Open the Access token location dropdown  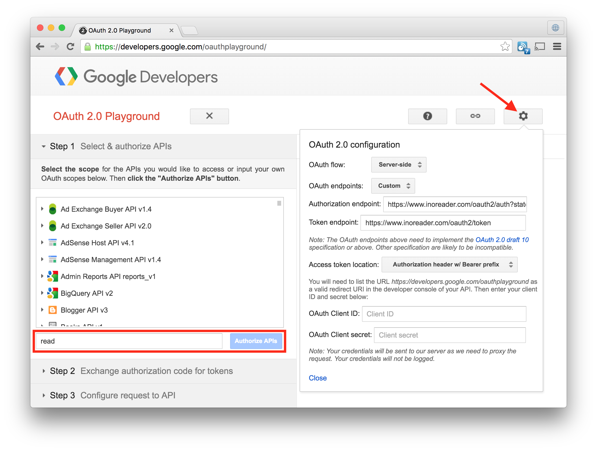(449, 265)
